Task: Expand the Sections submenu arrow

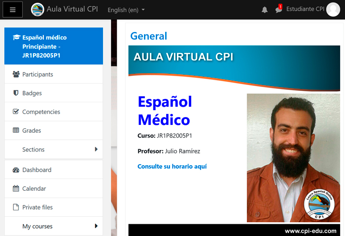Action: (96, 149)
